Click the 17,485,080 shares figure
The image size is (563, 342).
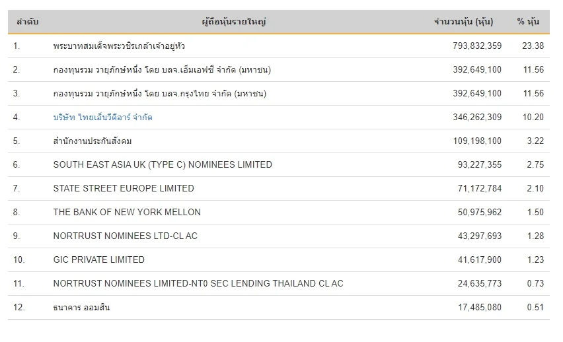[x=476, y=308]
